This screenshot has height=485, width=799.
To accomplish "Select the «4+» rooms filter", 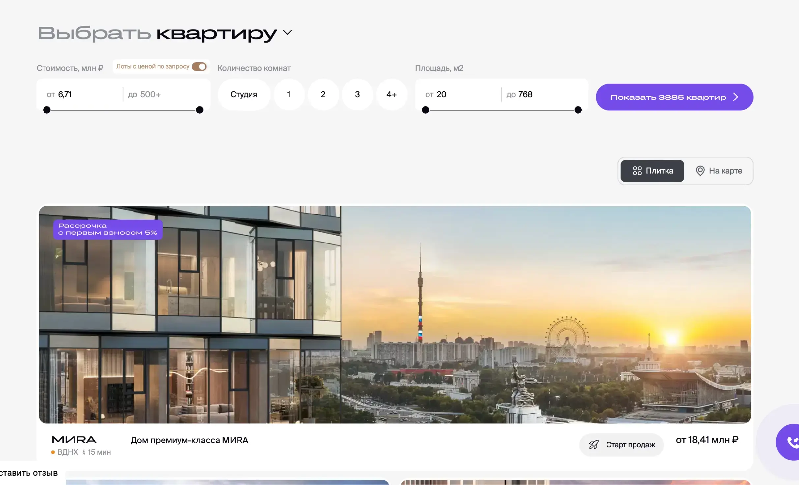I will coord(392,95).
